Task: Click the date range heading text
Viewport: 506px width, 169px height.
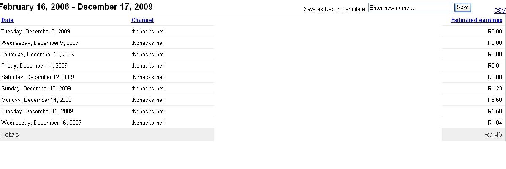Action: pos(76,7)
